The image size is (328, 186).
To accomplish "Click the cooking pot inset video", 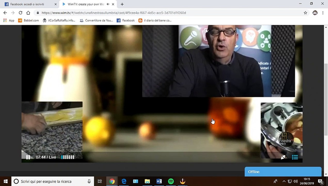I will (282, 130).
